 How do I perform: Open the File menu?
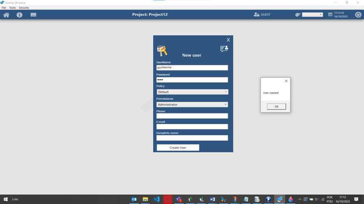pos(4,8)
